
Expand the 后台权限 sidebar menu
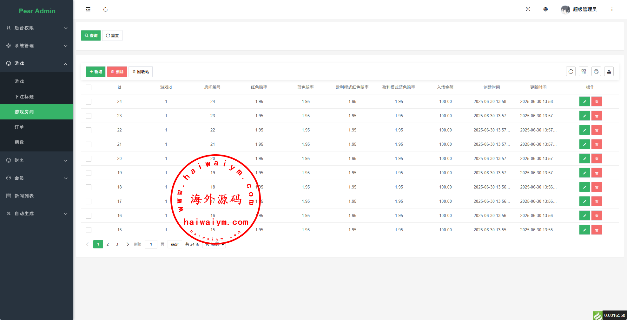36,28
